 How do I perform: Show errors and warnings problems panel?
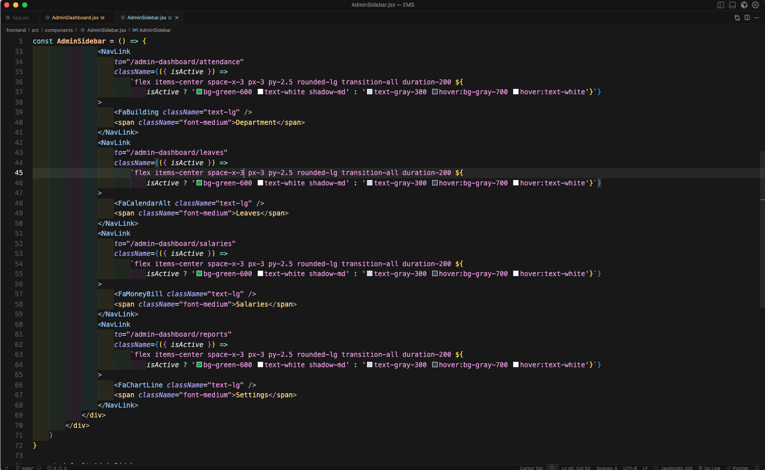(57, 468)
